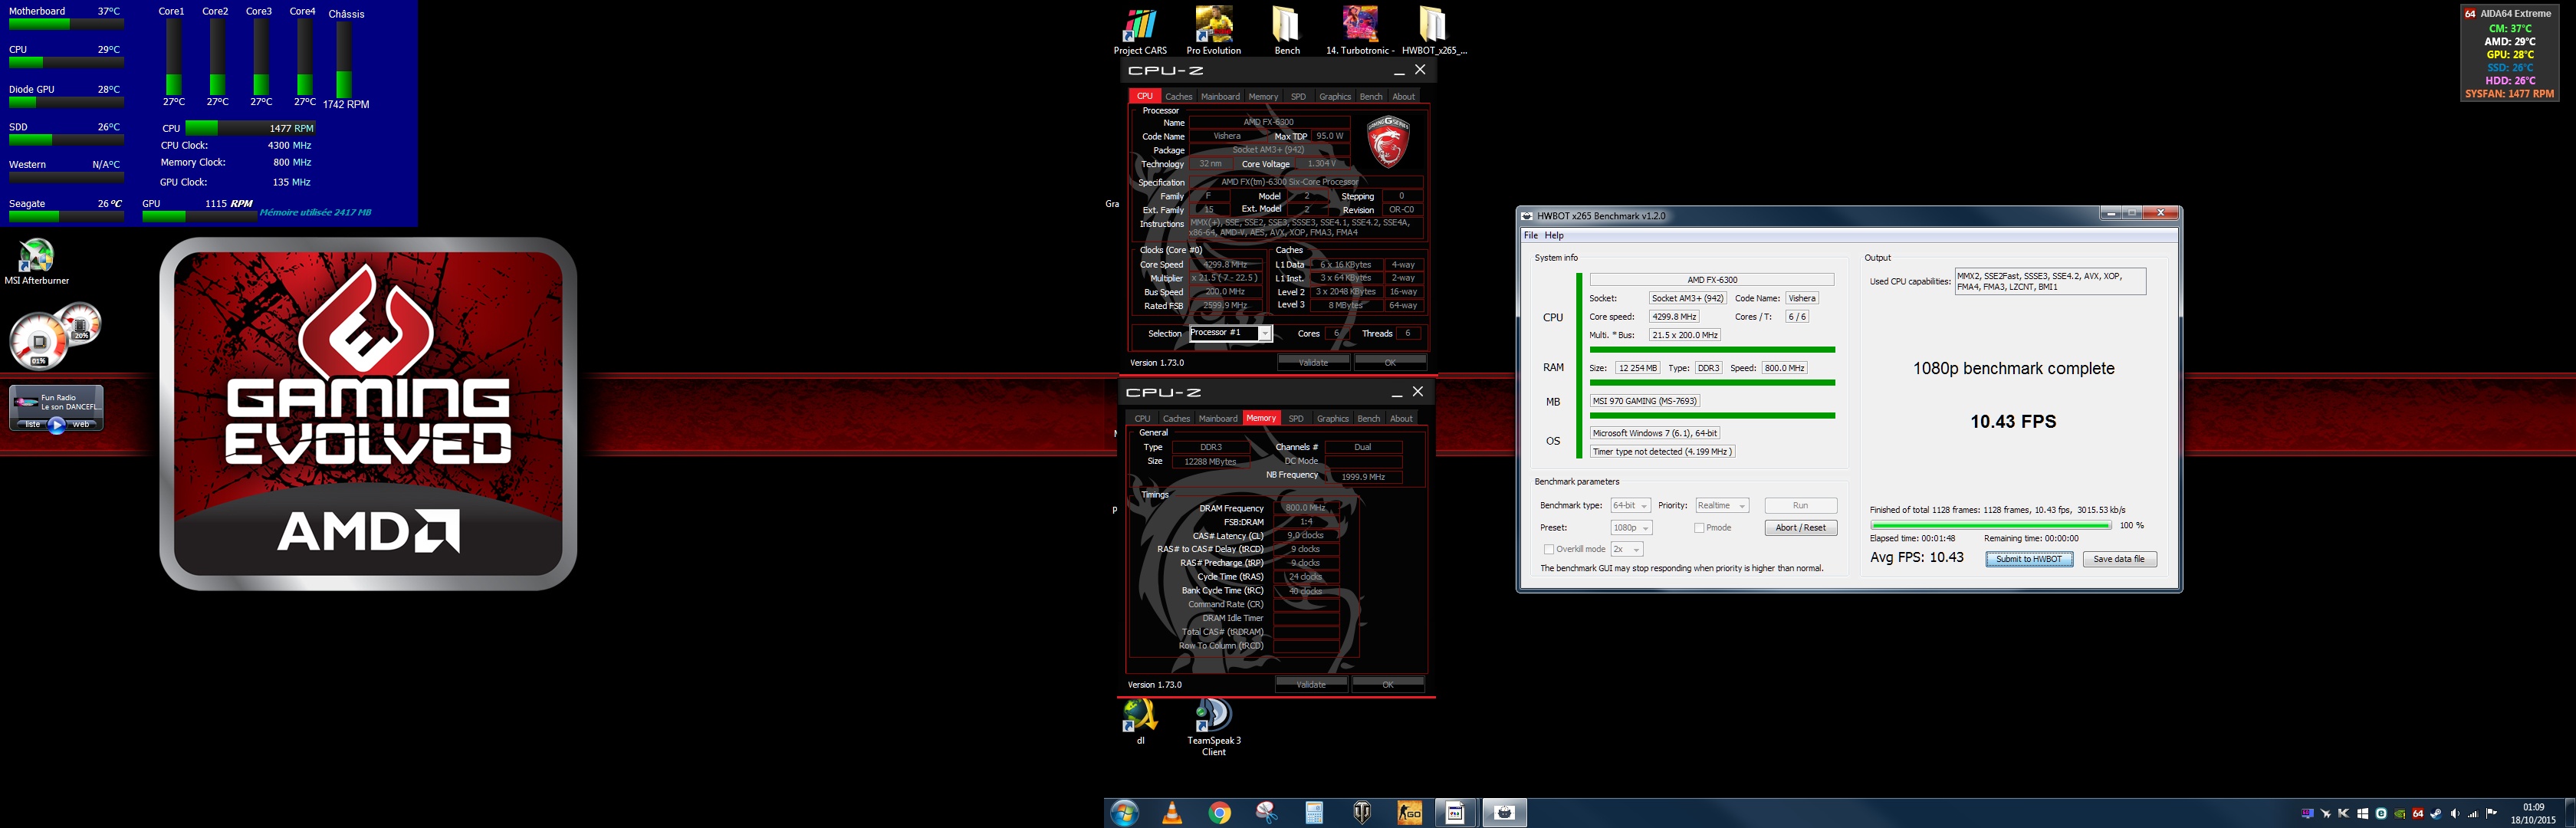Switch to SPD tab in lower CPU-Z
Viewport: 2576px width, 828px height.
(x=1296, y=419)
